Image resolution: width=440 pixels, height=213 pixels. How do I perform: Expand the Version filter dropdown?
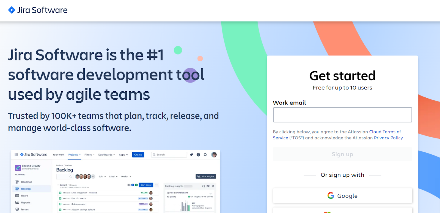(126, 177)
